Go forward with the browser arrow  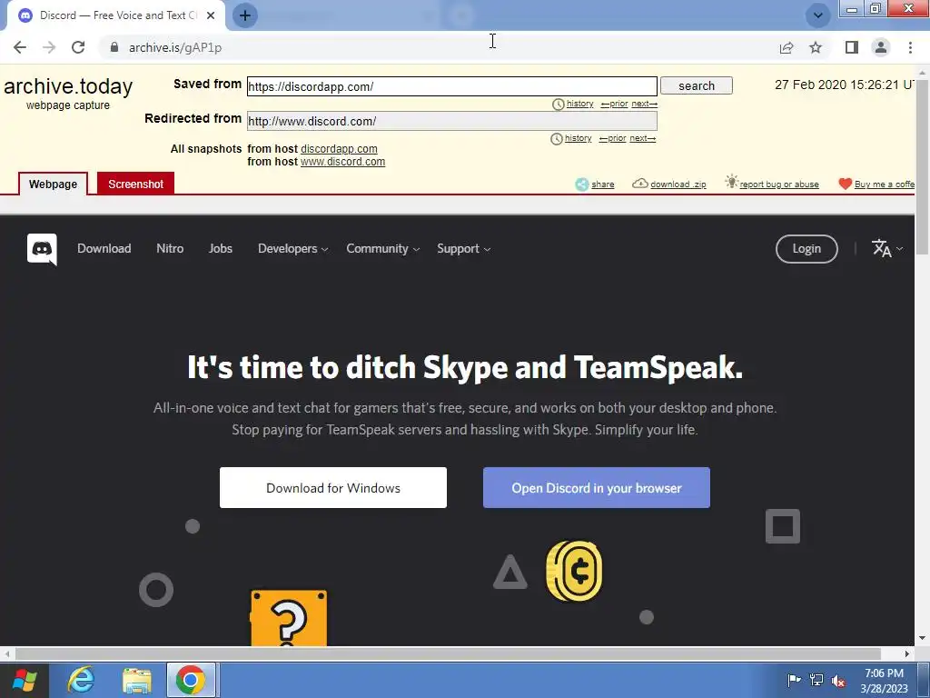click(x=49, y=47)
